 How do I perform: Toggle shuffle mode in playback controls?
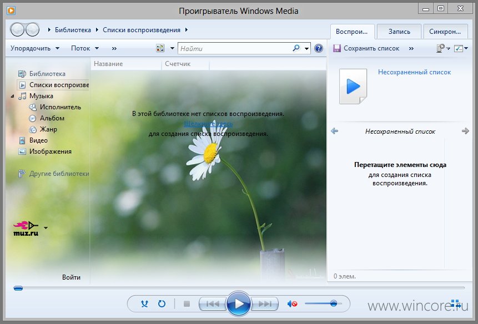click(144, 303)
